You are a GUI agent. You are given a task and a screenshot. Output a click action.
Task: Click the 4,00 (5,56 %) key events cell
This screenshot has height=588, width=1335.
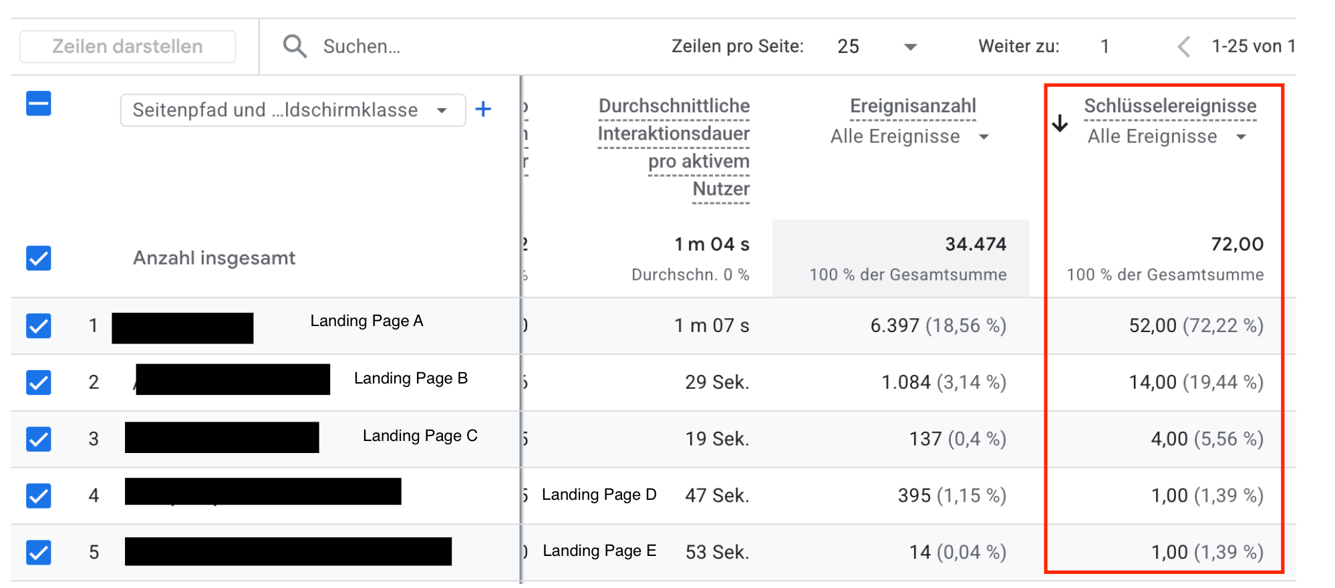pos(1207,439)
